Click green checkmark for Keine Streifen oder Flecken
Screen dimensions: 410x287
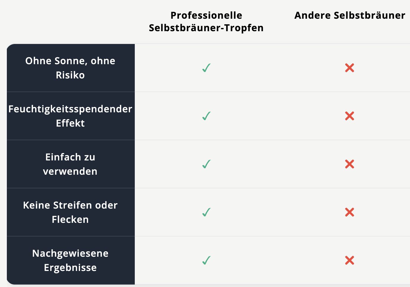pos(206,212)
